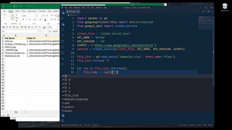Open Clipboard dialog launcher in Excel
The image size is (232, 130).
pyautogui.click(x=20, y=23)
